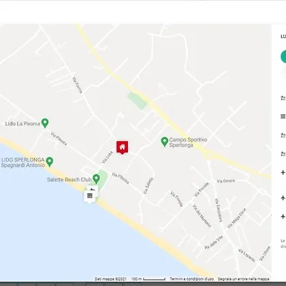Select the grid icon in the right sidebar

pyautogui.click(x=283, y=116)
